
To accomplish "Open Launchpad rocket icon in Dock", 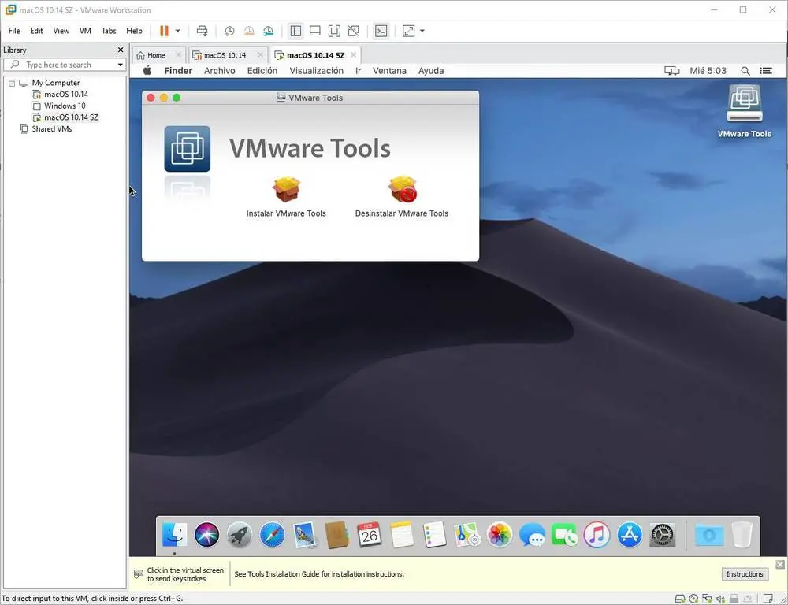I will coord(240,534).
